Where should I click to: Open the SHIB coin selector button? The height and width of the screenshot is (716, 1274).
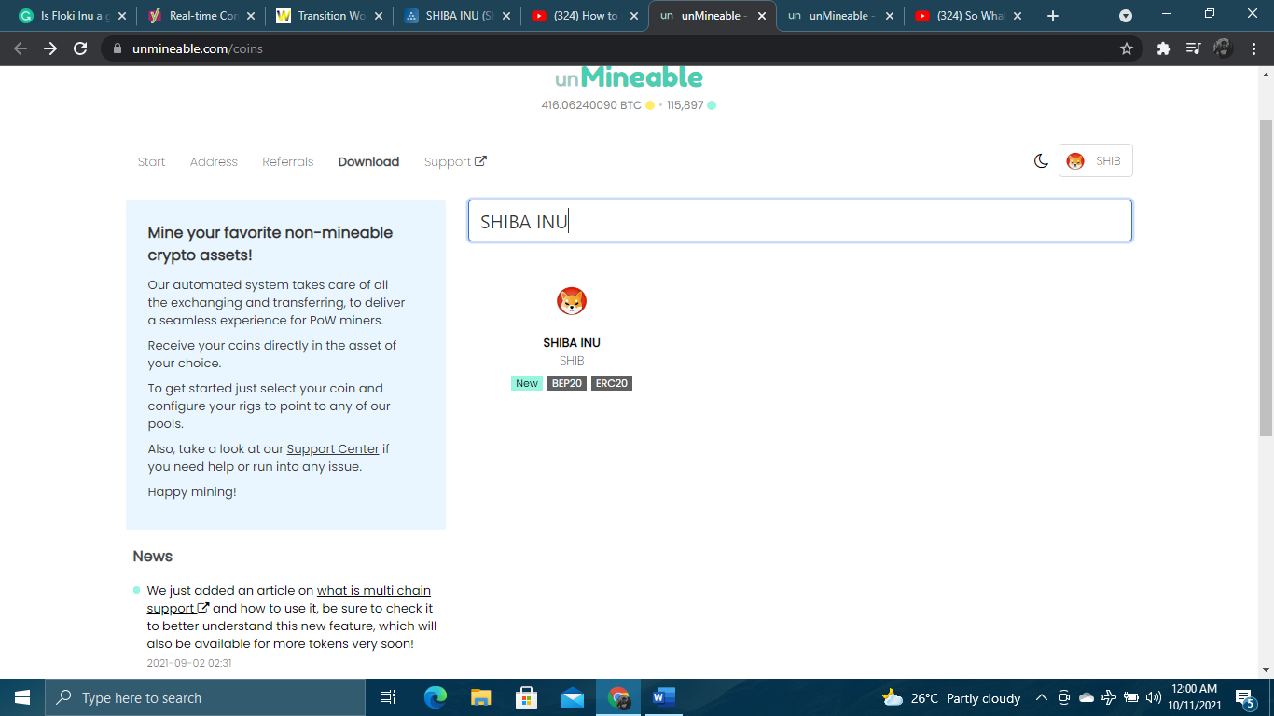(x=1095, y=161)
